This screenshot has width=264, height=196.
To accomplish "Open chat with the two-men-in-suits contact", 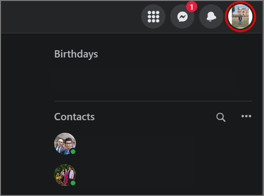I will click(65, 143).
